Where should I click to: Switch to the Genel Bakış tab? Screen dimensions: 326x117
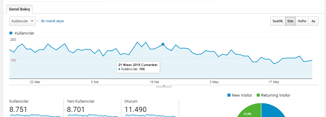click(x=20, y=9)
